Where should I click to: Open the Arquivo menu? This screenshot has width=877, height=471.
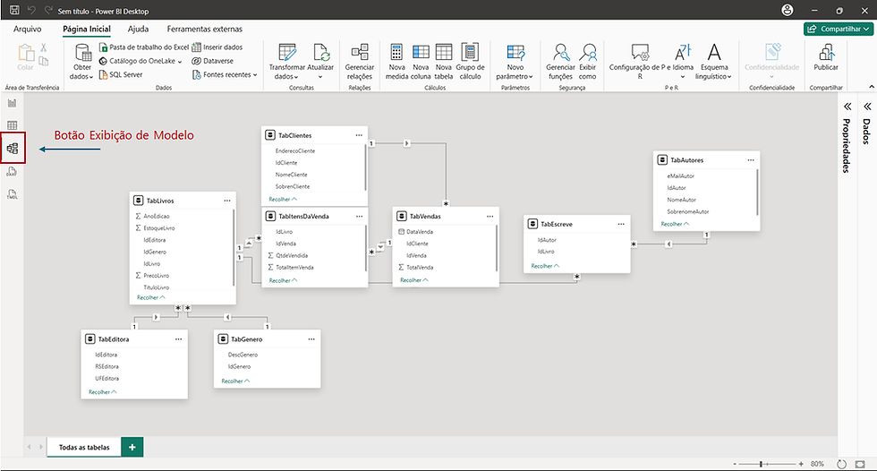(28, 29)
